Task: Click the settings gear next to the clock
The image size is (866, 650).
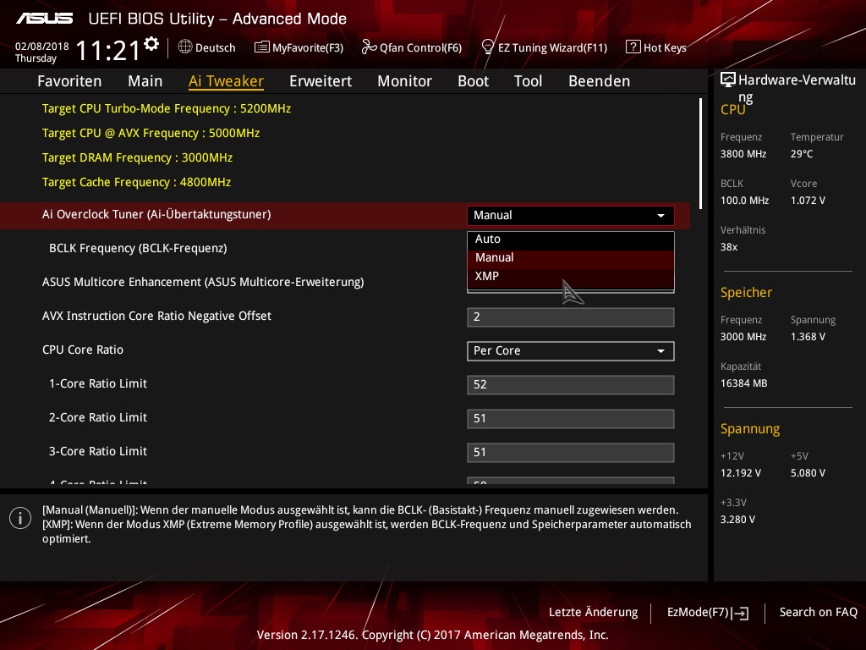Action: (151, 44)
